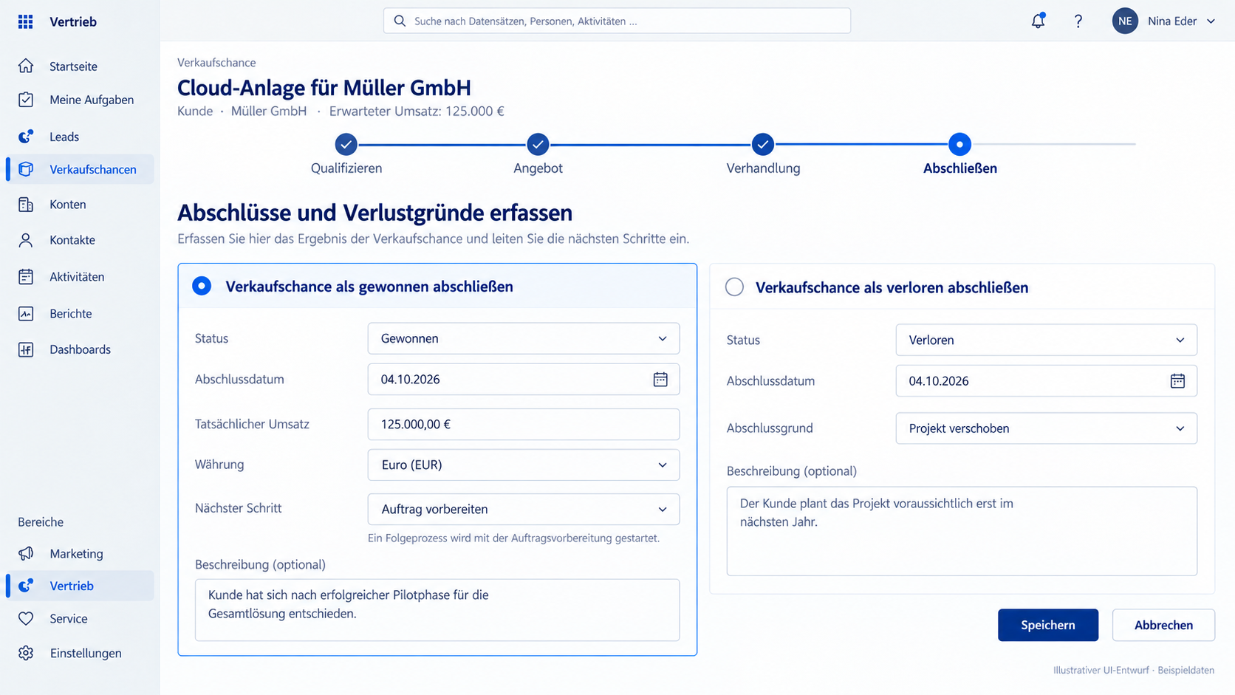The image size is (1235, 695).
Task: Click the Berichte chart icon
Action: (26, 313)
